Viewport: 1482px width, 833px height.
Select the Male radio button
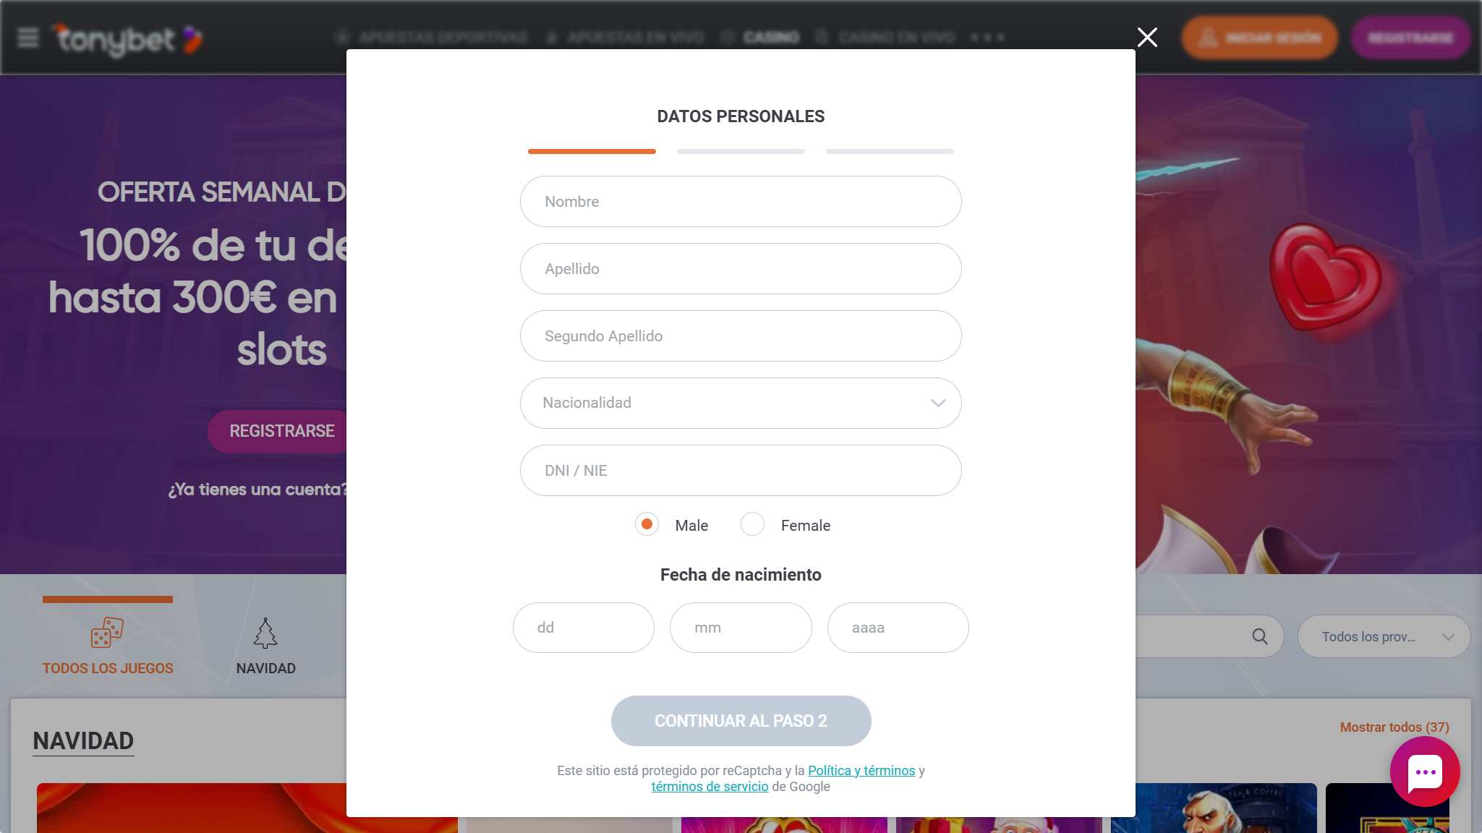647,524
